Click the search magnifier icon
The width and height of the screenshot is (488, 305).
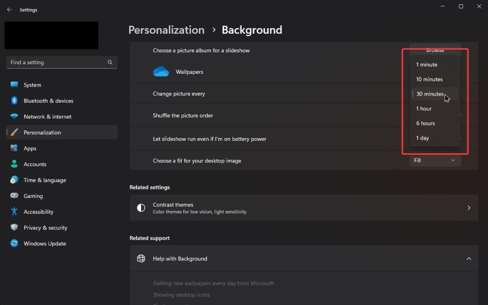pos(110,62)
